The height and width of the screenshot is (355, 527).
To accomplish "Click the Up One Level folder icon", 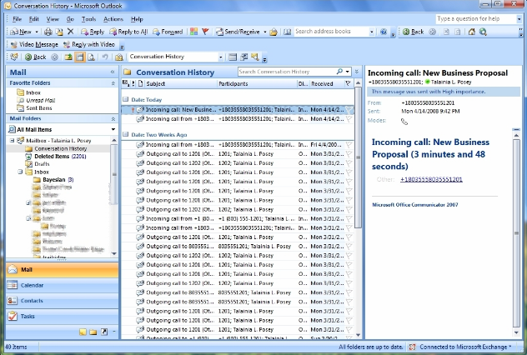I will pos(68,57).
